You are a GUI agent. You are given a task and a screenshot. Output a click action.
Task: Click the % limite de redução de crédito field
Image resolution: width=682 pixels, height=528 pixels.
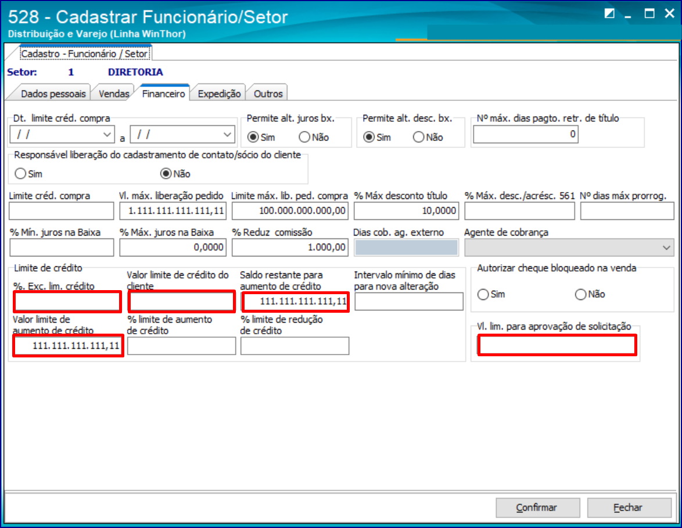[295, 346]
